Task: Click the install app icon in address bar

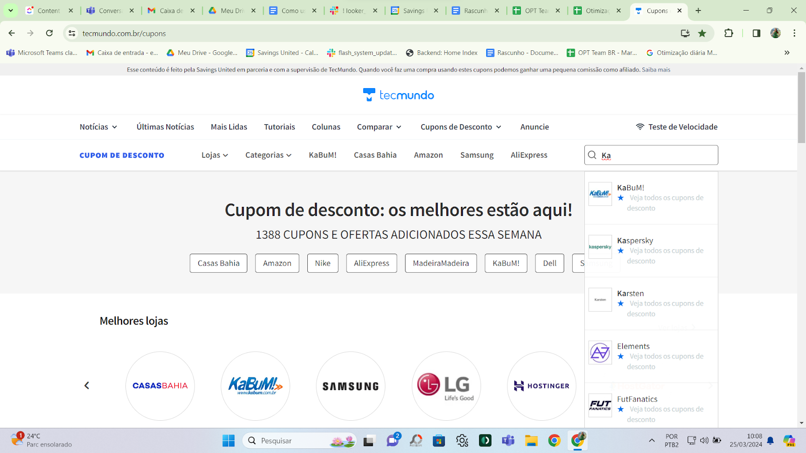Action: coord(685,33)
